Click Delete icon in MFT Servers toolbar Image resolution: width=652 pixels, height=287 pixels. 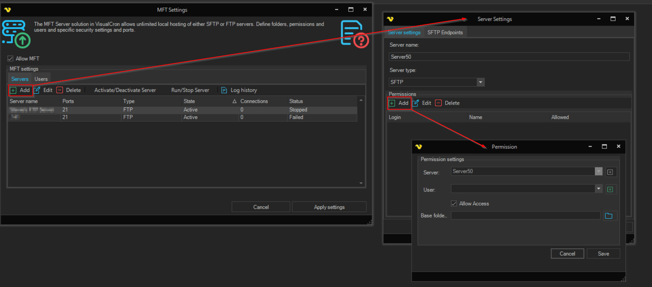(60, 90)
